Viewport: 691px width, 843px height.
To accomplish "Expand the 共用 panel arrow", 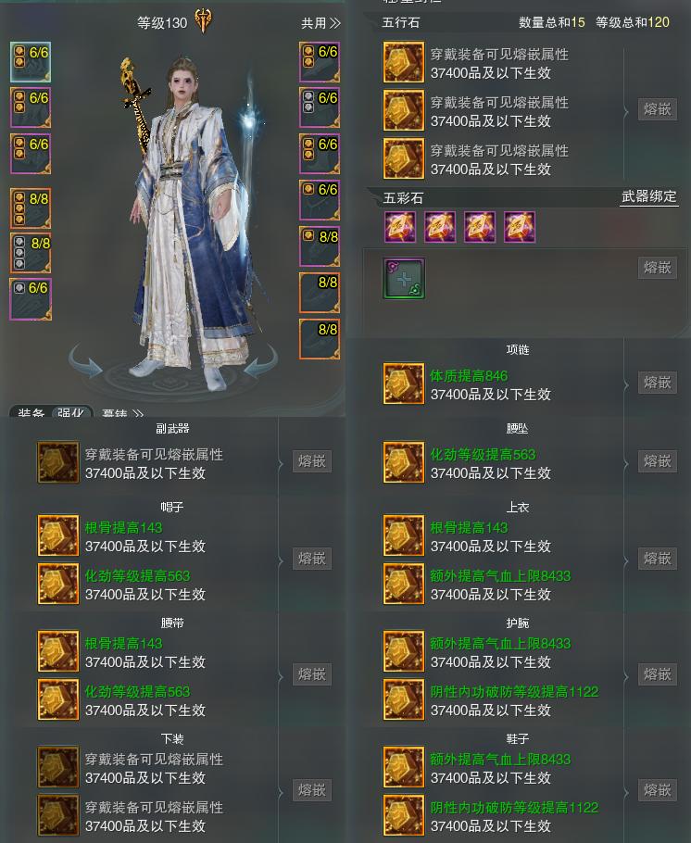I will coord(335,23).
